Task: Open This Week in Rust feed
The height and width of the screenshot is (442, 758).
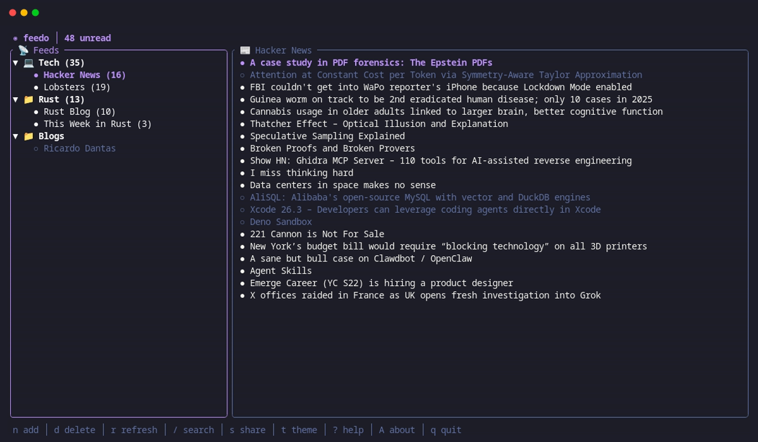Action: point(97,124)
